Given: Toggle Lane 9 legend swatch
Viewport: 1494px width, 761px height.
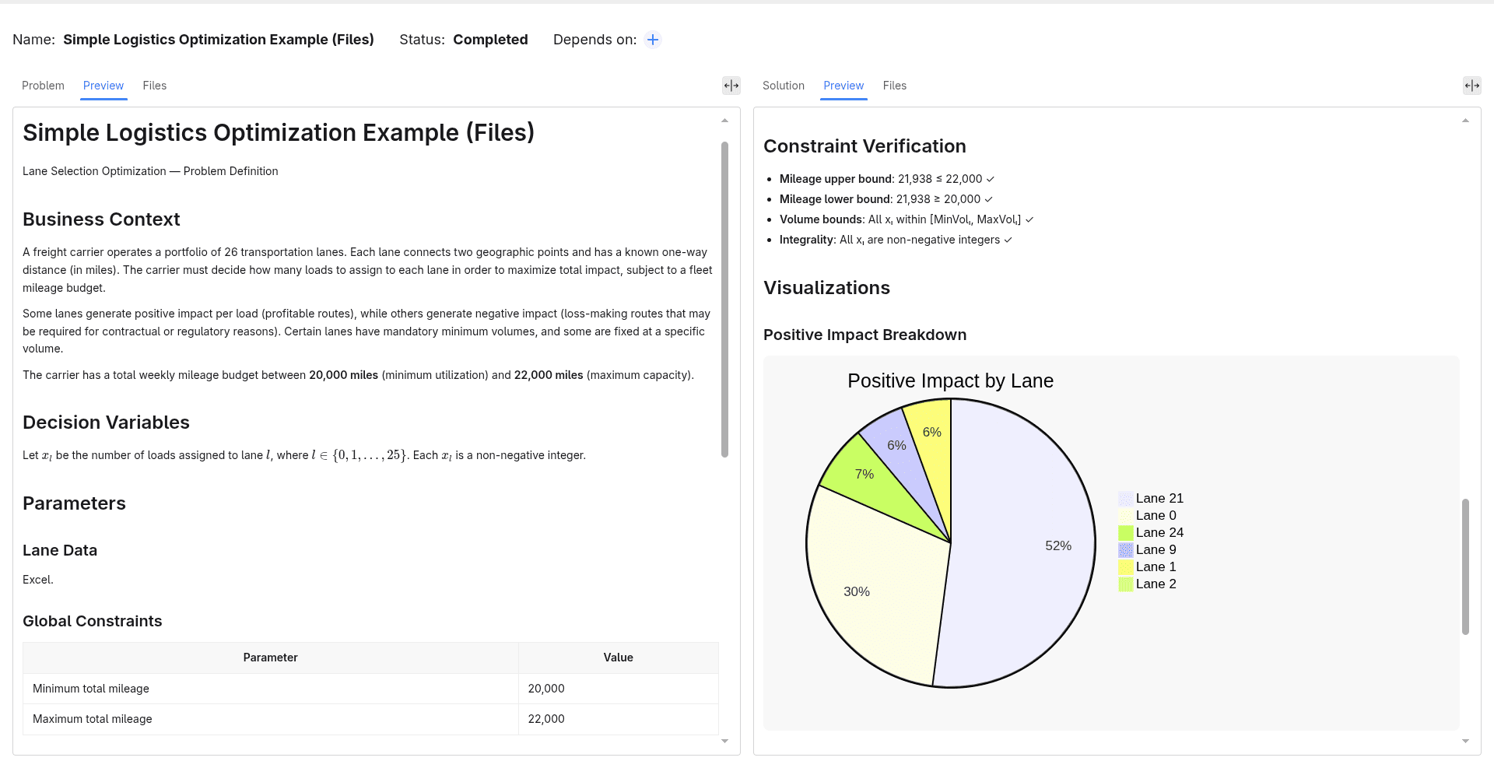Looking at the screenshot, I should 1126,550.
